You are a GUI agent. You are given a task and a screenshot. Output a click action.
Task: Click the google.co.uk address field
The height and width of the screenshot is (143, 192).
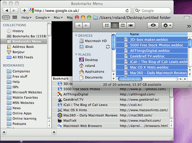tap(80, 11)
